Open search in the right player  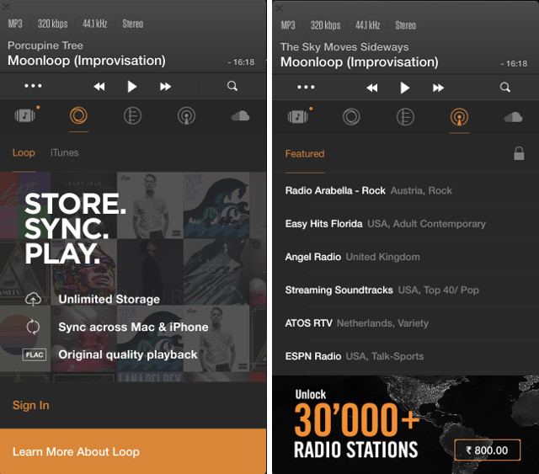(505, 88)
